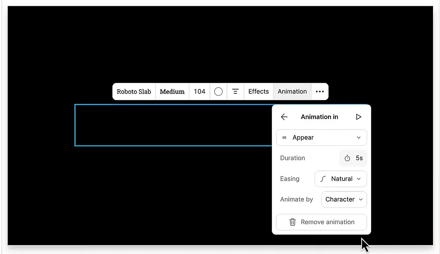Click the letter spacing icon in toolbar

pos(235,91)
